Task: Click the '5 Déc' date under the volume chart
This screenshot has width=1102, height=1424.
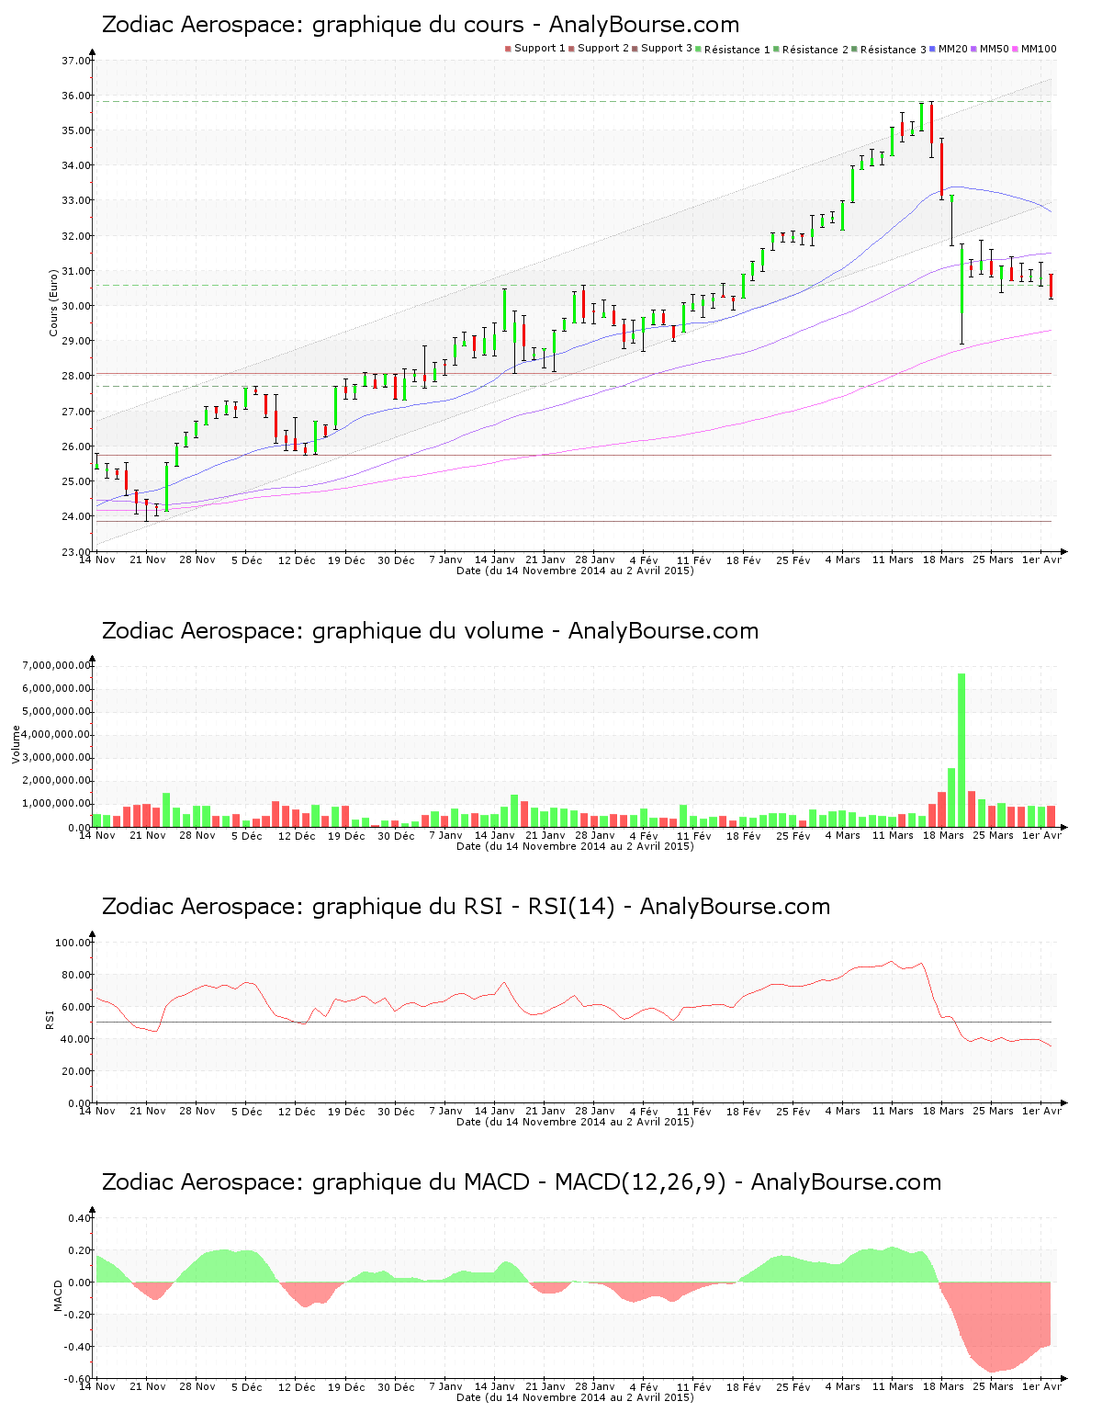Action: [246, 835]
